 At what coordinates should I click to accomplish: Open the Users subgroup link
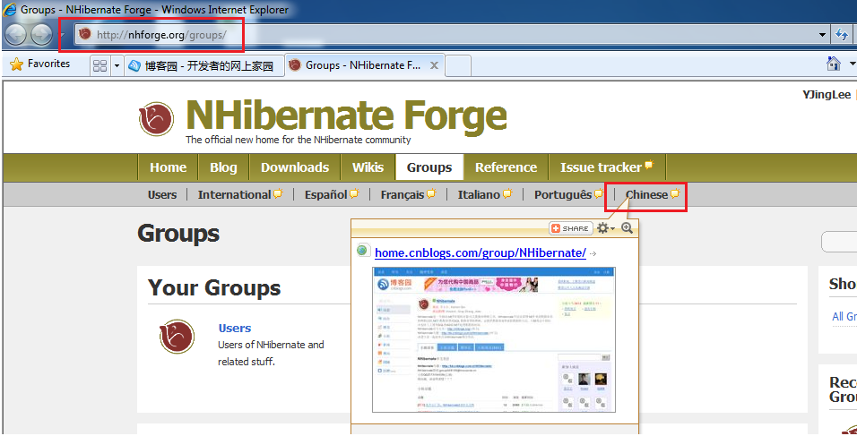coord(162,195)
